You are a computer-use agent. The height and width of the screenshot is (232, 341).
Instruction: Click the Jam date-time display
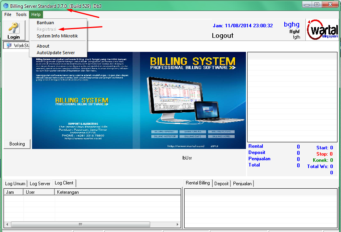pos(243,26)
